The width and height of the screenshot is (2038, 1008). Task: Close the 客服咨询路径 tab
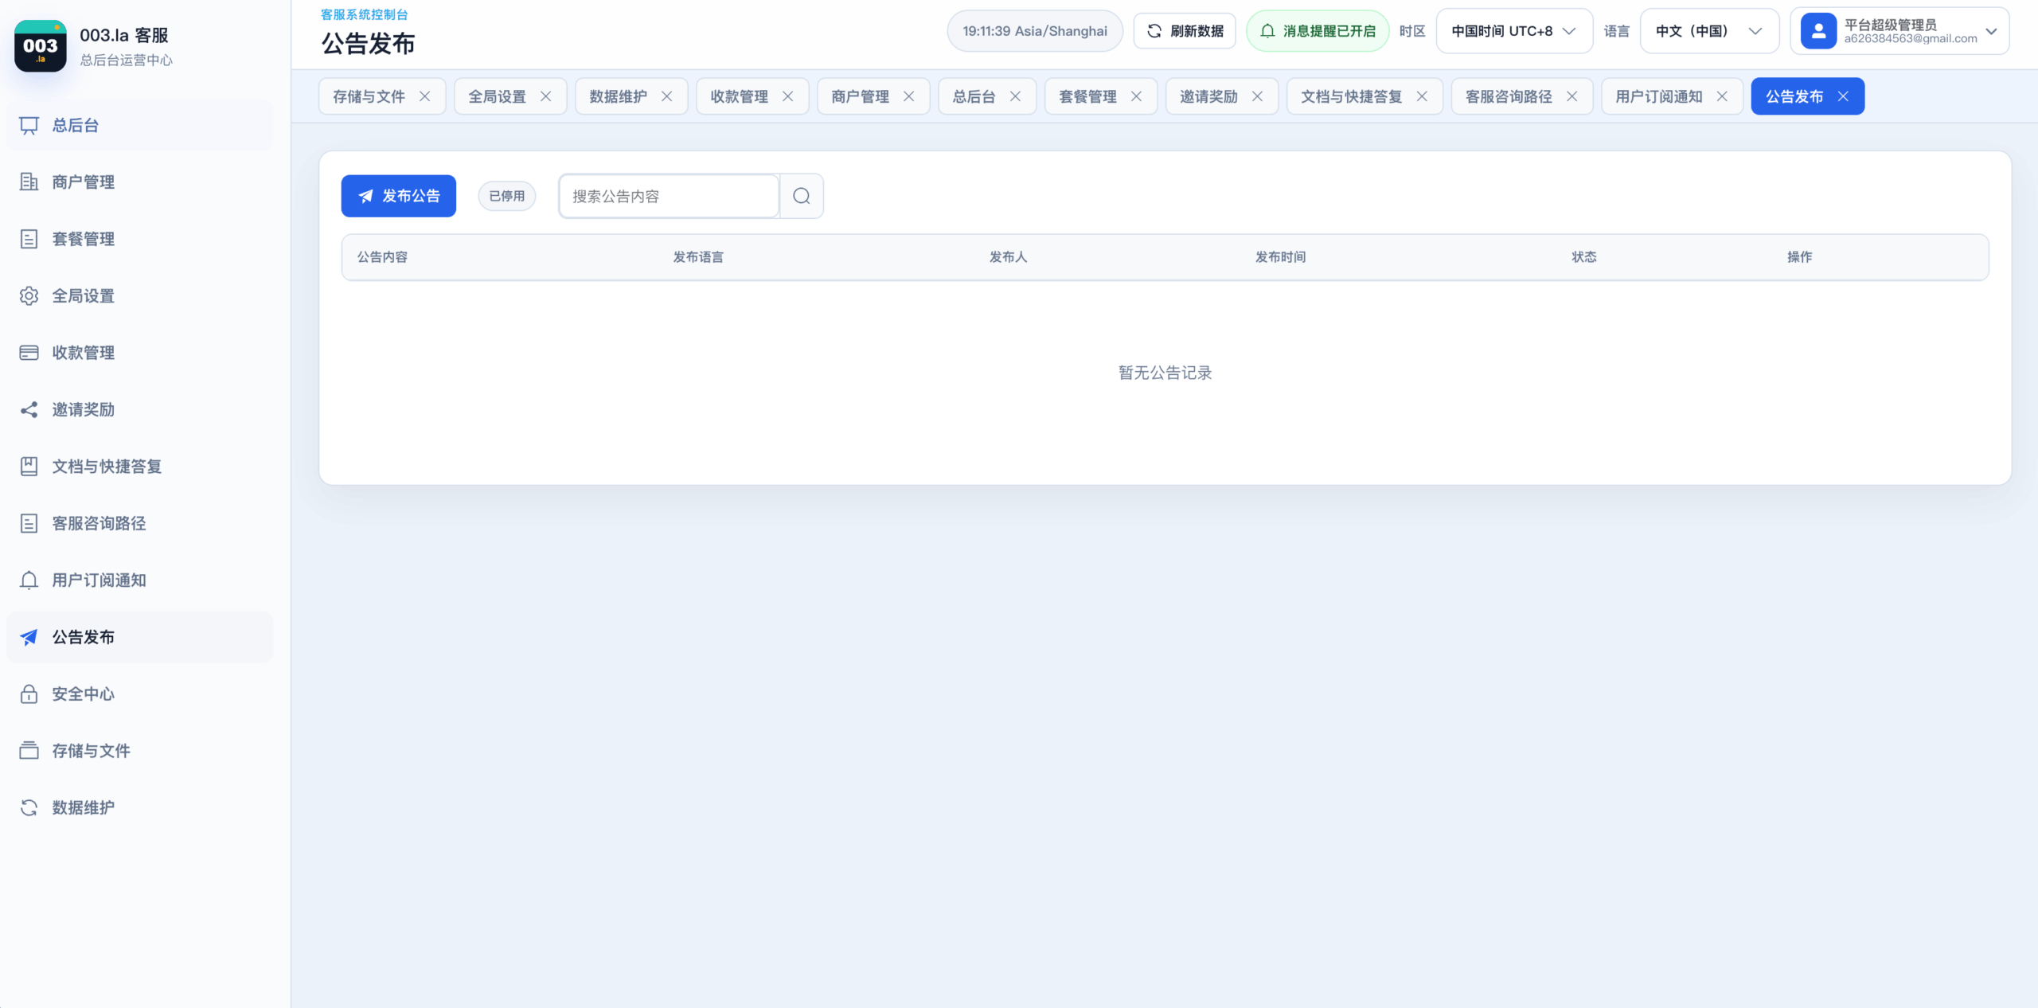click(1572, 96)
